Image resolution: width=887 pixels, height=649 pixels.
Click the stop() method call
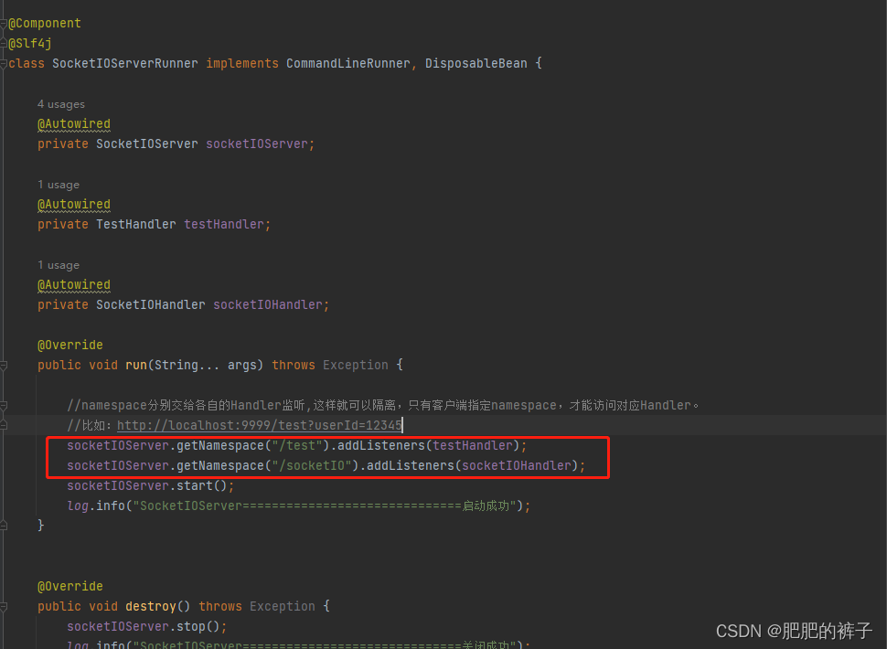point(198,626)
